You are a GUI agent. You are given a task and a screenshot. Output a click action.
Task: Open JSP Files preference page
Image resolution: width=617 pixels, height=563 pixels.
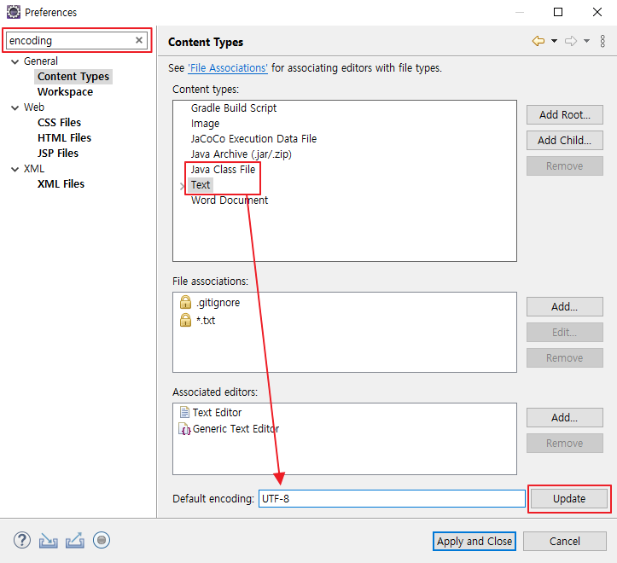58,153
